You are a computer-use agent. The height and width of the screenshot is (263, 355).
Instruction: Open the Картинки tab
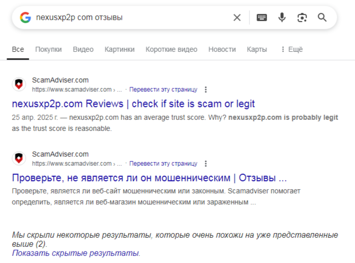click(120, 49)
